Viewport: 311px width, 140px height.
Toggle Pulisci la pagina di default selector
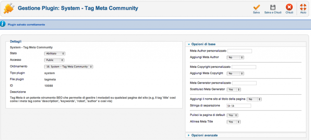click(232, 115)
